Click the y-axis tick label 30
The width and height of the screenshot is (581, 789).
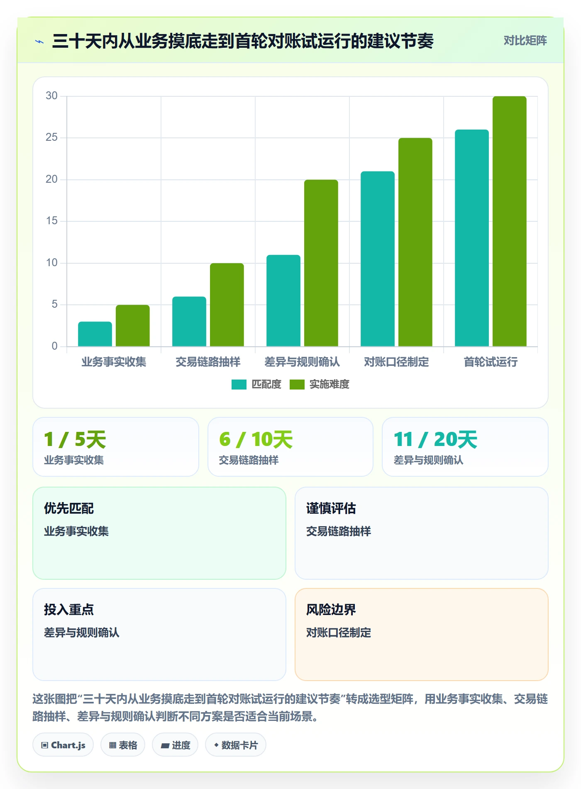(51, 96)
